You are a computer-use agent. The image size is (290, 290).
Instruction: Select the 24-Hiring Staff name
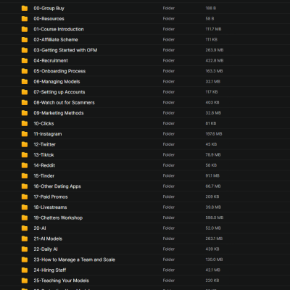pos(50,270)
